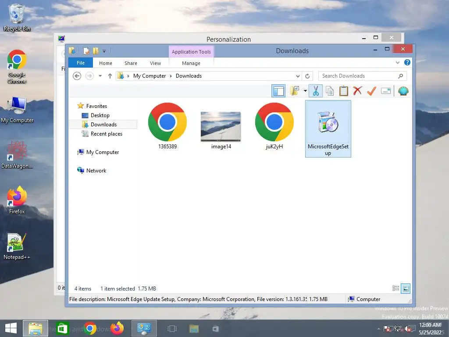Click the Back navigation arrow
The image size is (449, 337).
[77, 76]
